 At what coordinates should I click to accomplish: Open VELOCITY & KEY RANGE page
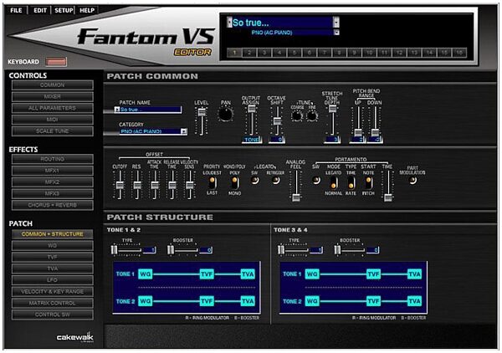pyautogui.click(x=53, y=292)
